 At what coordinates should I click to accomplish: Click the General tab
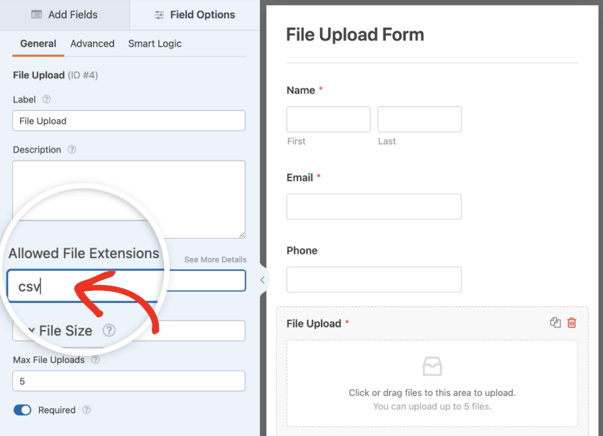38,44
